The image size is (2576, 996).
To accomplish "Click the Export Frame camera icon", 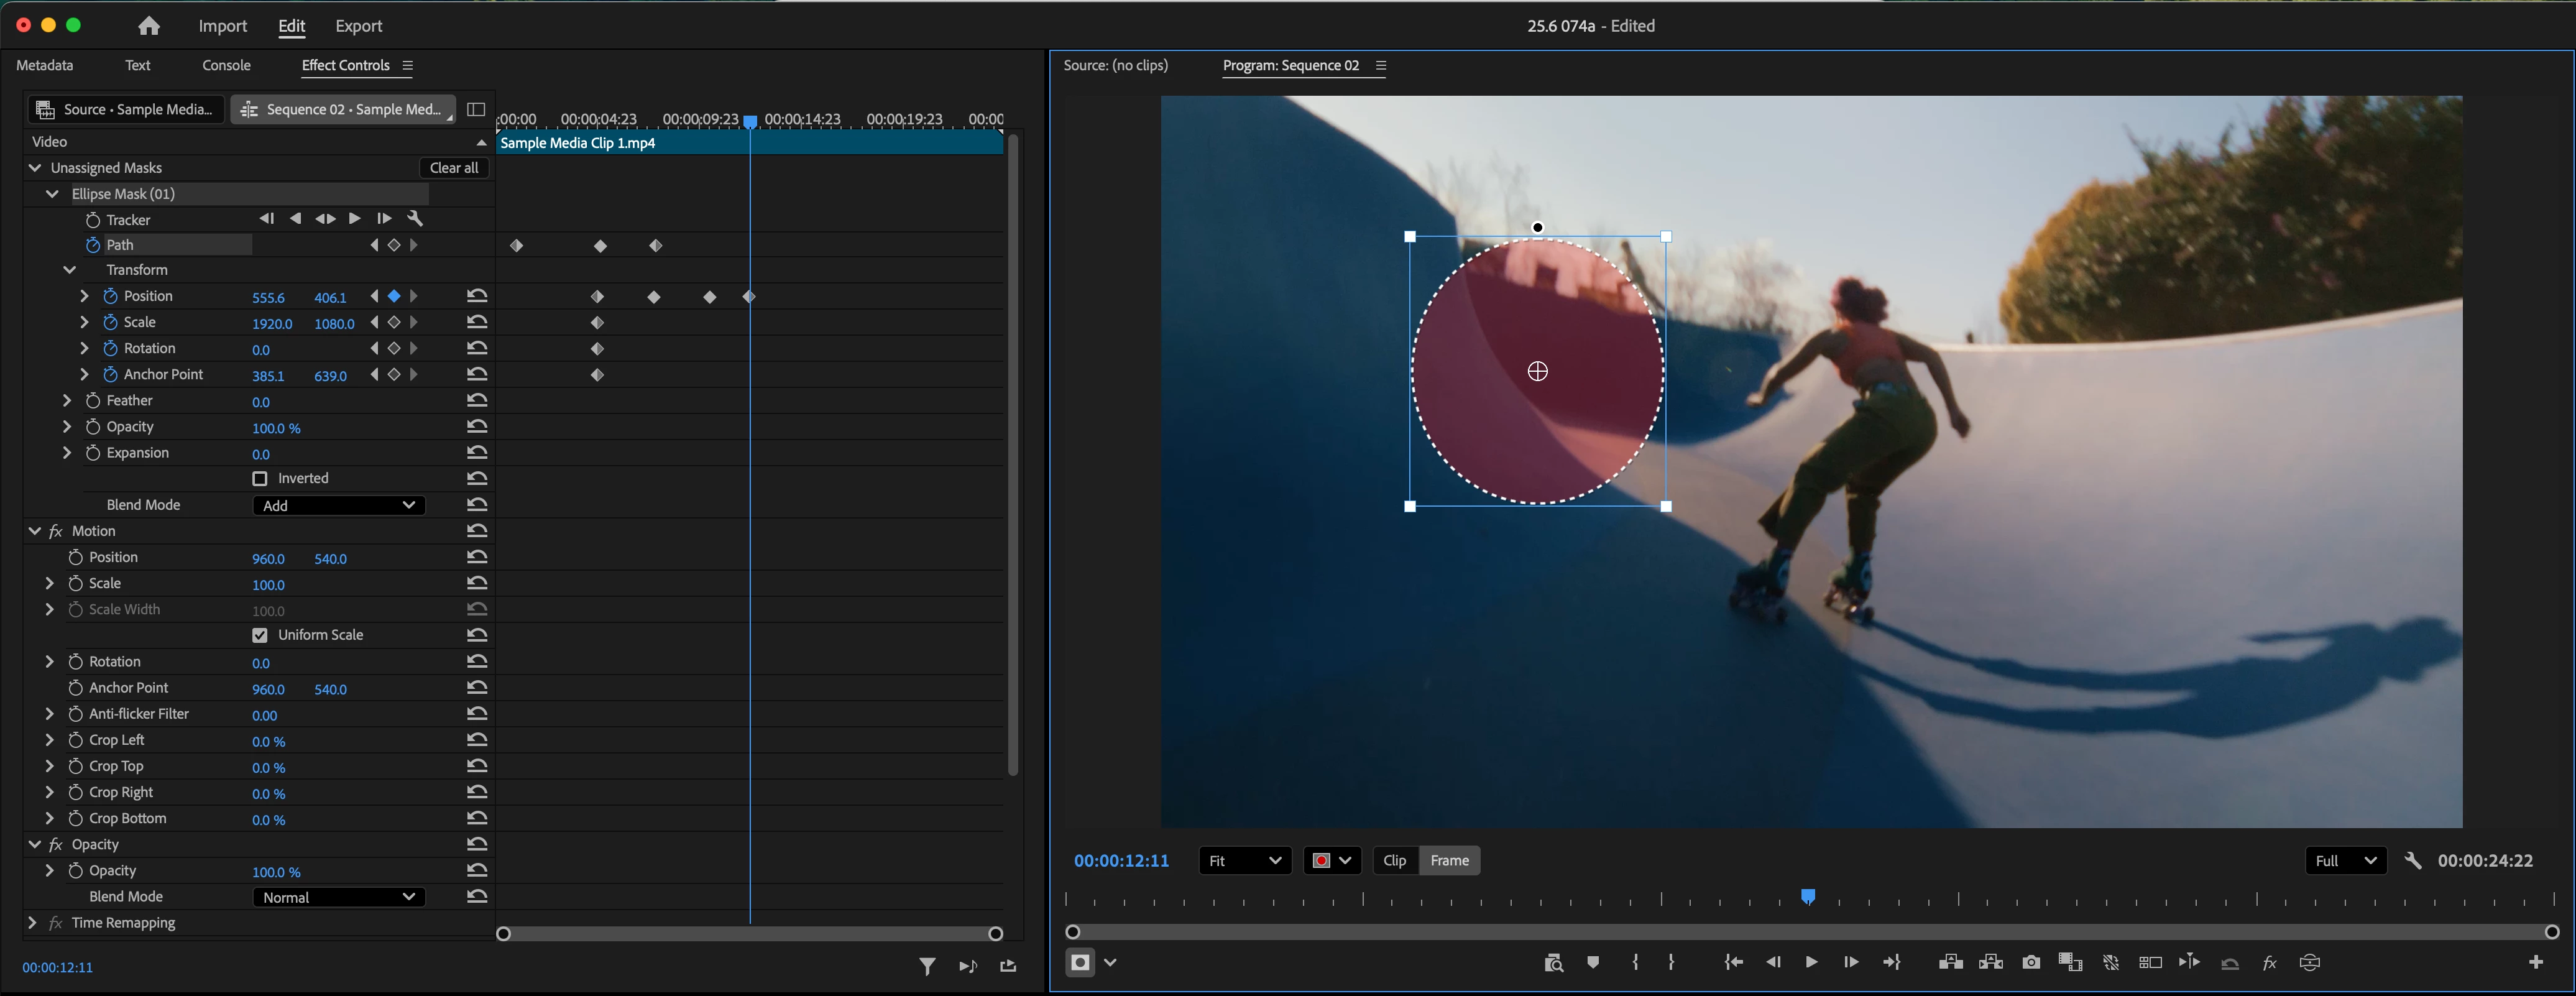I will pos(2030,962).
